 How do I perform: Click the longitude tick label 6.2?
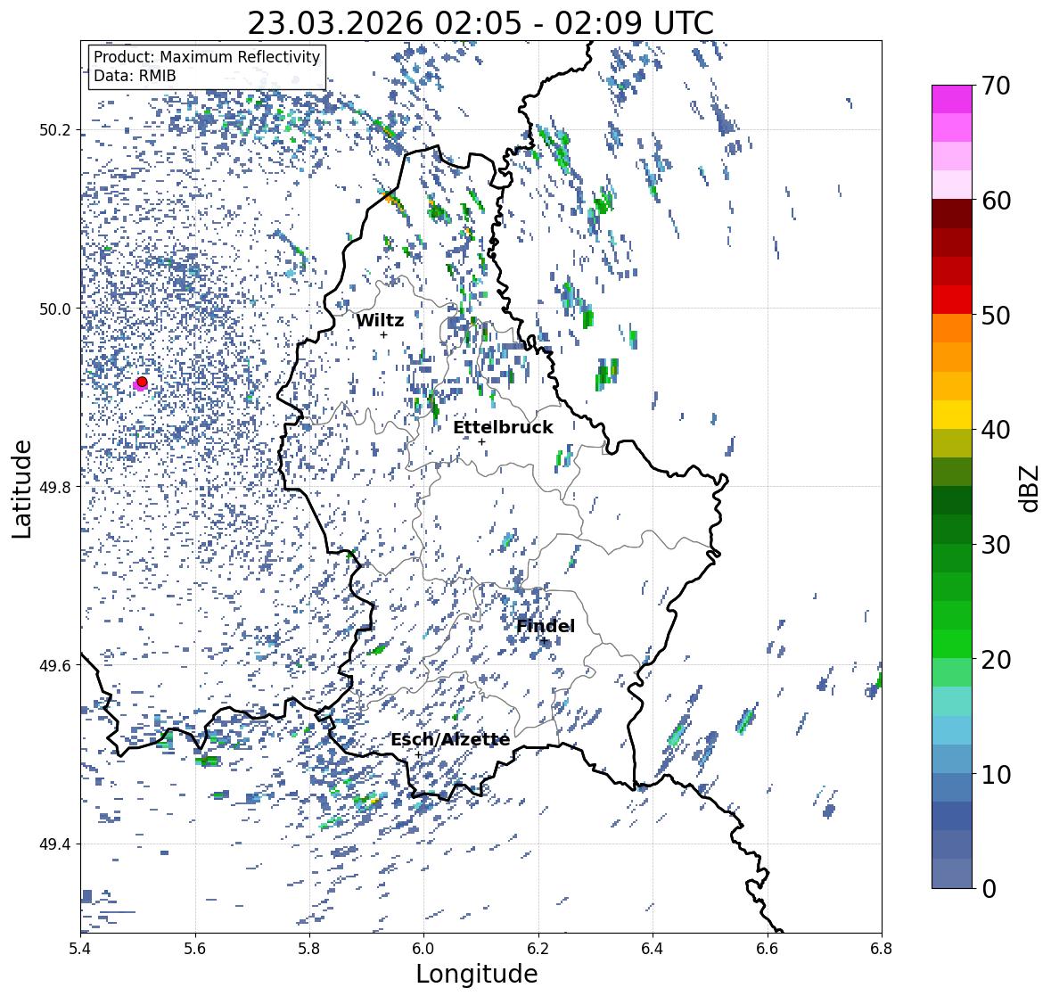click(538, 949)
